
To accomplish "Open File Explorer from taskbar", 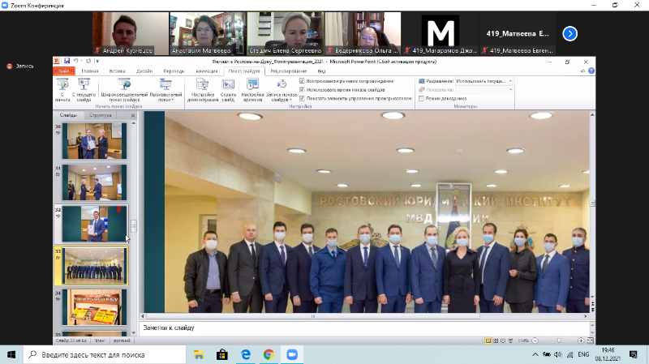I will (x=199, y=355).
